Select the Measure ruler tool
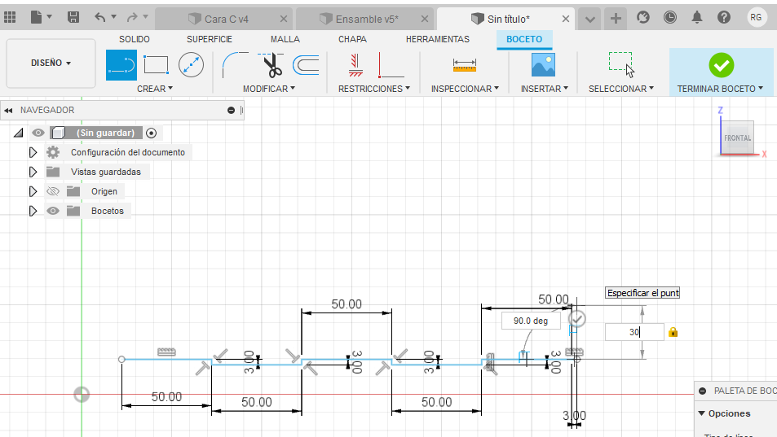The image size is (777, 437). tap(464, 65)
